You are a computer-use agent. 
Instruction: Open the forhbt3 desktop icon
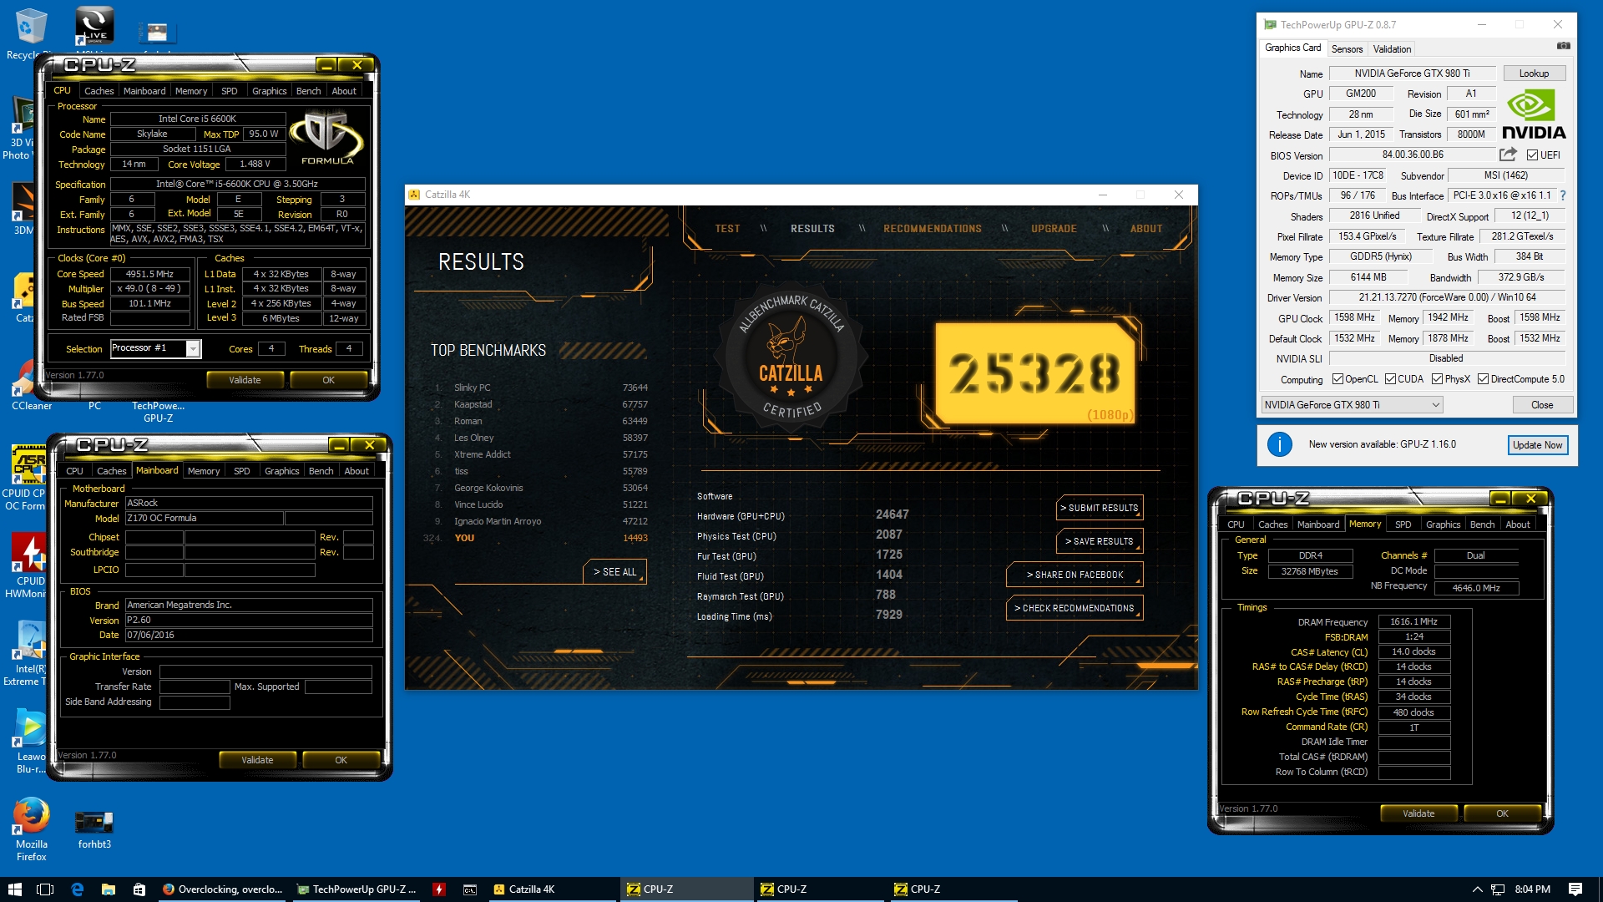94,829
